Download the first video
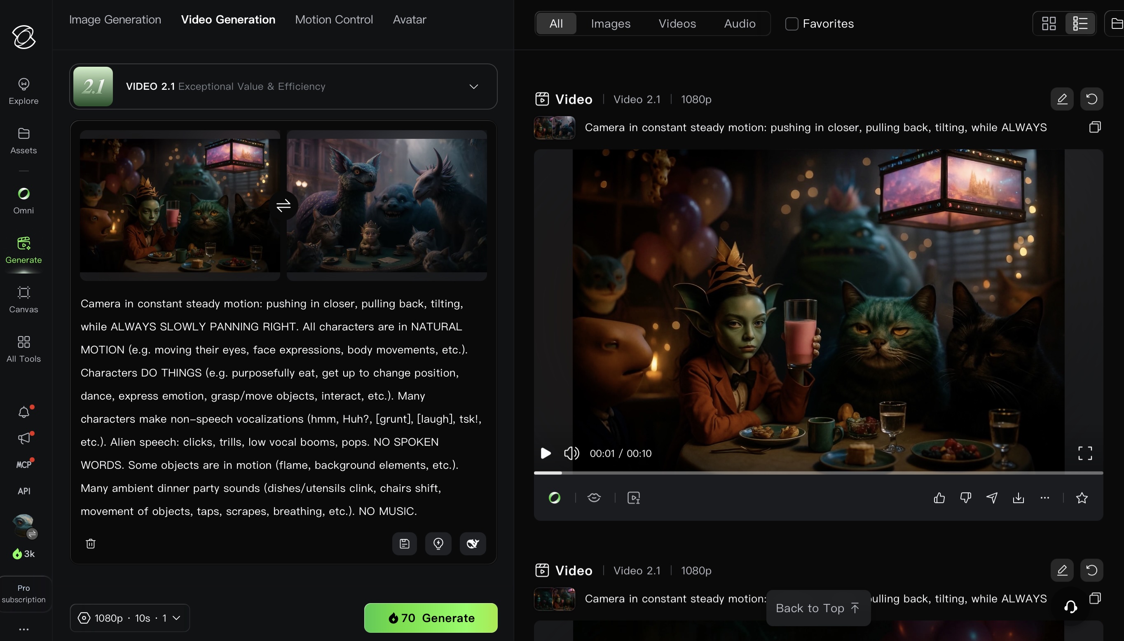The width and height of the screenshot is (1124, 641). point(1019,498)
